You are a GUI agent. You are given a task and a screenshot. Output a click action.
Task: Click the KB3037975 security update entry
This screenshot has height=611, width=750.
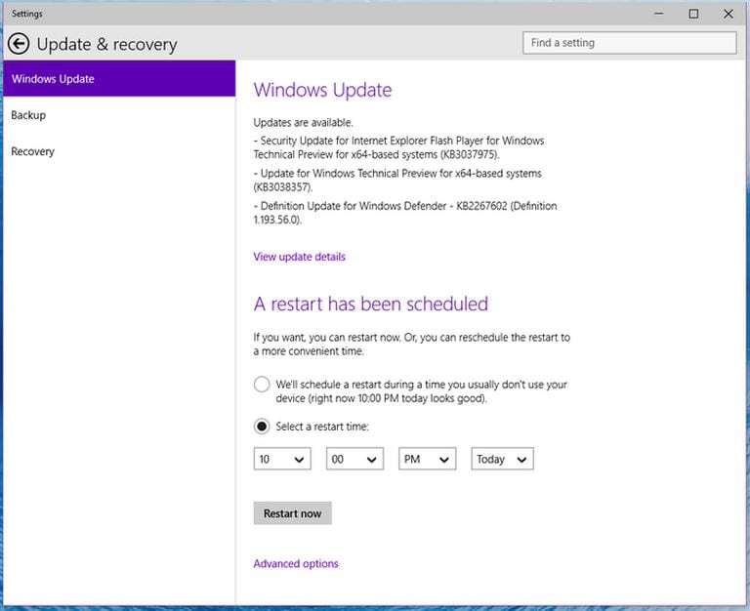click(398, 147)
